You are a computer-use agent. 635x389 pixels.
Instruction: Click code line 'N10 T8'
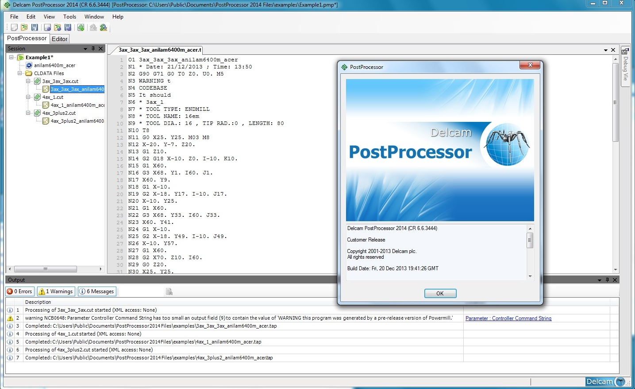pyautogui.click(x=139, y=130)
